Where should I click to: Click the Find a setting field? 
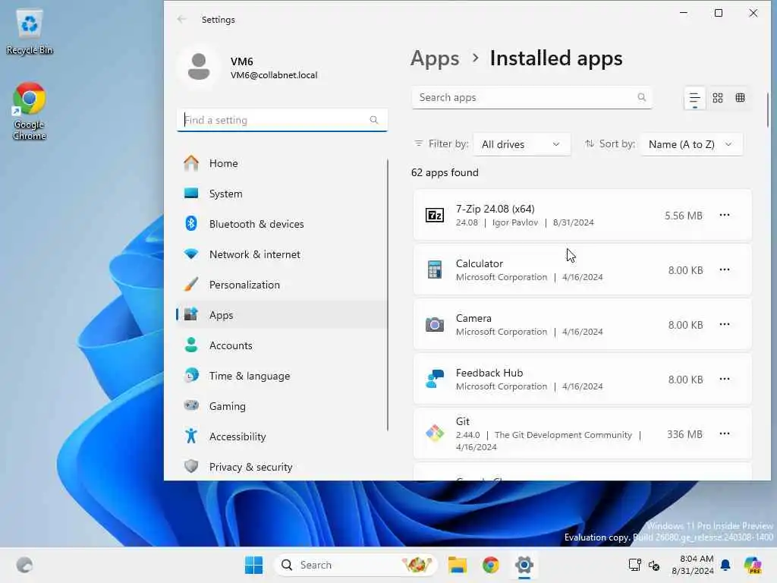[282, 120]
